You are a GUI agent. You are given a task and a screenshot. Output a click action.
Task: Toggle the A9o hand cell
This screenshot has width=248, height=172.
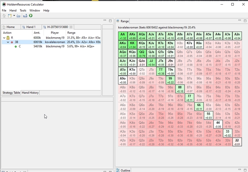(123, 80)
